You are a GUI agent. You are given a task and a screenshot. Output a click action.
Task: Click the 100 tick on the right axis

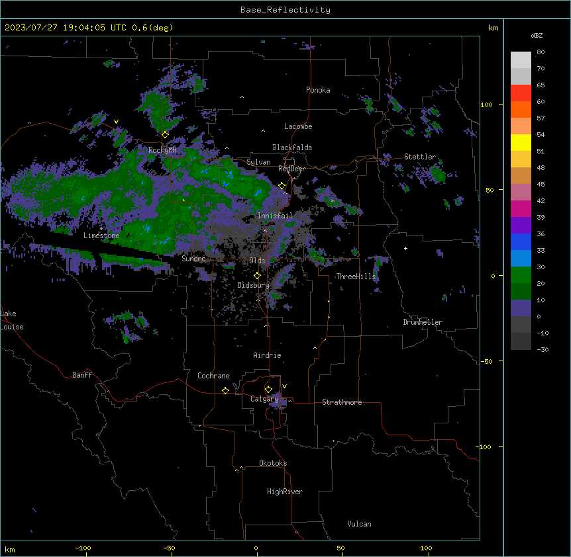(x=486, y=105)
